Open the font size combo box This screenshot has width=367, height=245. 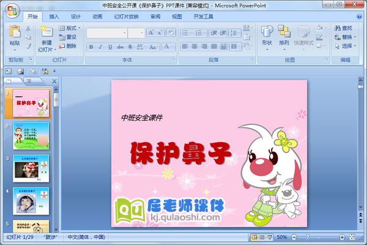click(136, 33)
